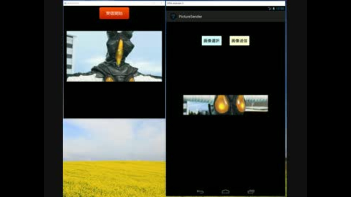This screenshot has height=197, width=351.
Task: Tap the Android back navigation button
Action: 200,192
